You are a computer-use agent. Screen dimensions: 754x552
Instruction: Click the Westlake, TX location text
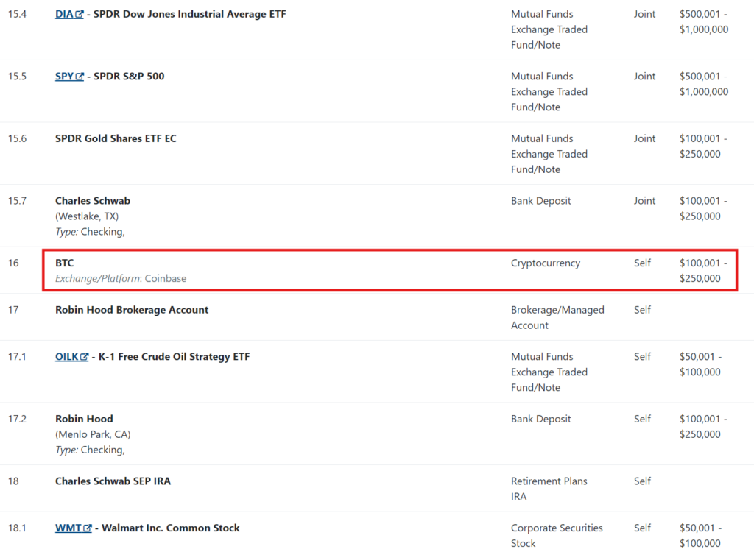tap(87, 216)
